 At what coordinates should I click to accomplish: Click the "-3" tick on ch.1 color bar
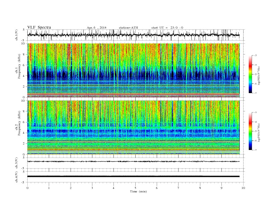(255, 56)
